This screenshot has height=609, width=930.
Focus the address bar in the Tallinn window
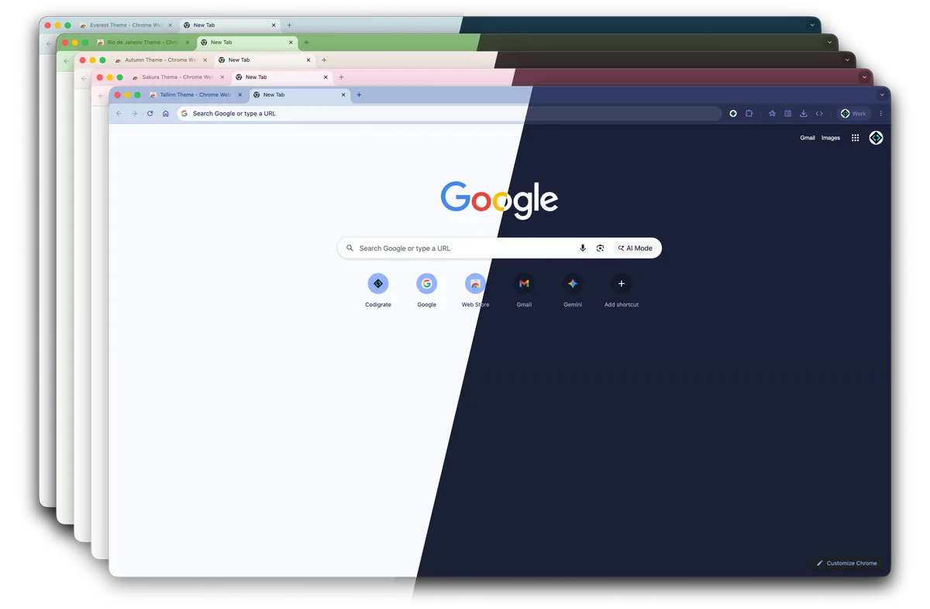point(449,114)
